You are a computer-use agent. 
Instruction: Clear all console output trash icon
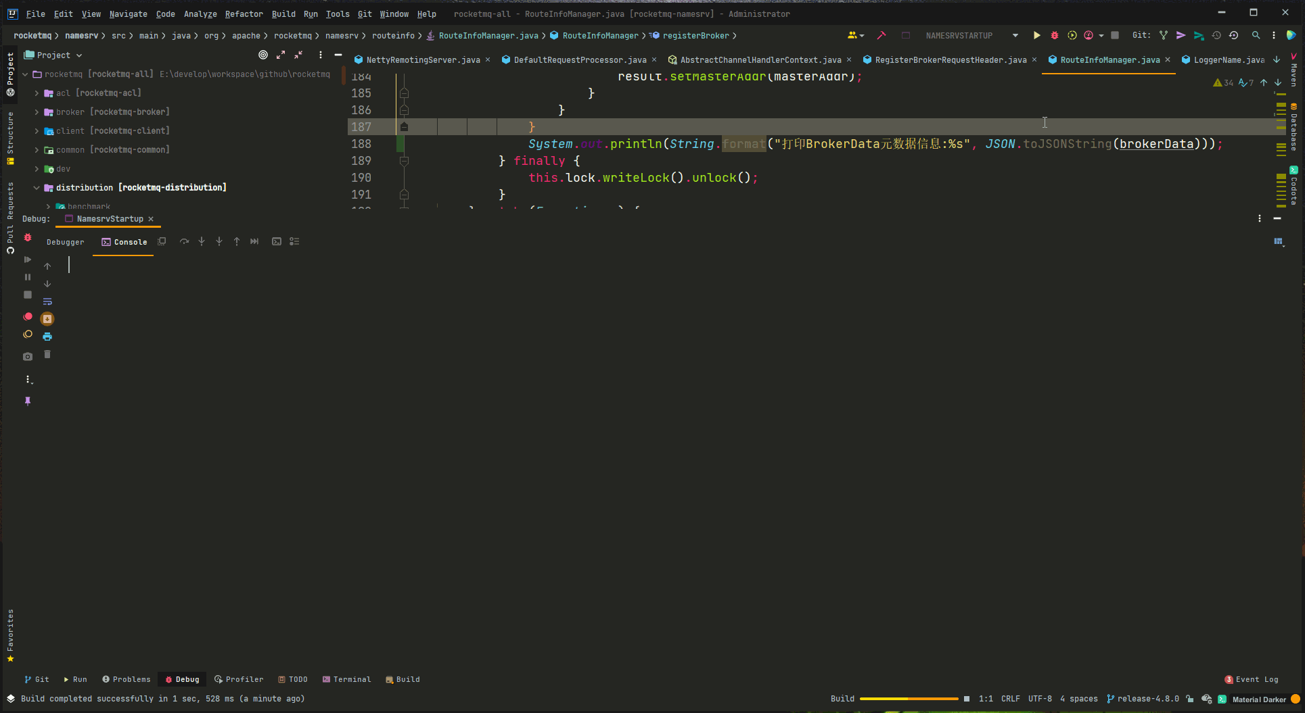47,354
